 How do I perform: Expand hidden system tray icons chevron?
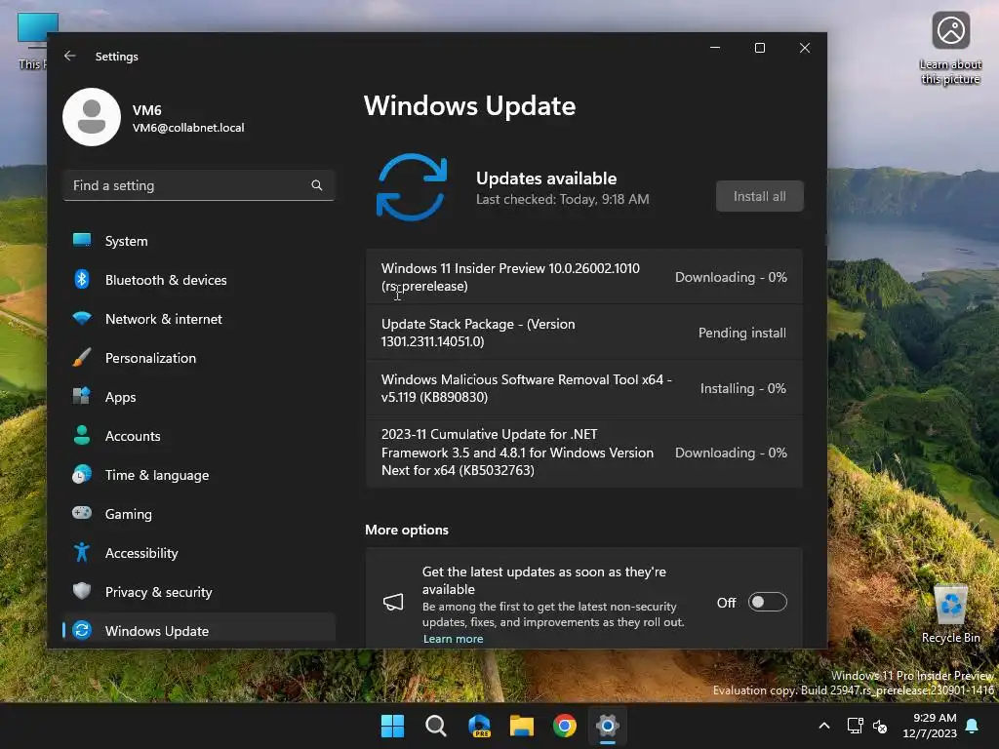click(x=823, y=726)
